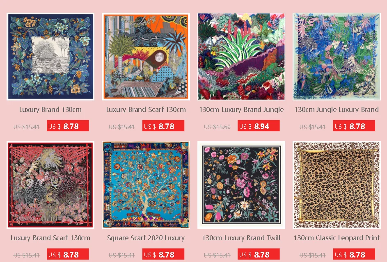
Task: Click price button under blue-green jungle scarf
Action: (x=354, y=126)
